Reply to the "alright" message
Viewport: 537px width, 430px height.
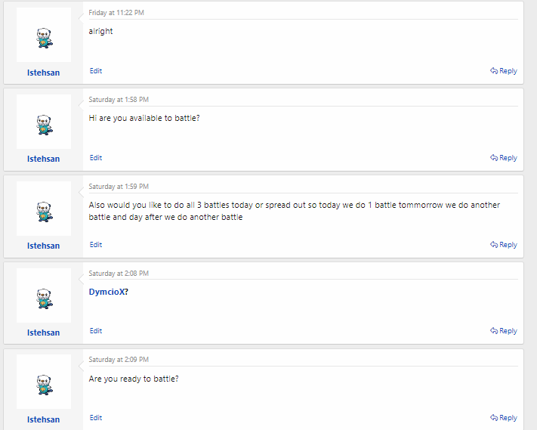tap(504, 71)
